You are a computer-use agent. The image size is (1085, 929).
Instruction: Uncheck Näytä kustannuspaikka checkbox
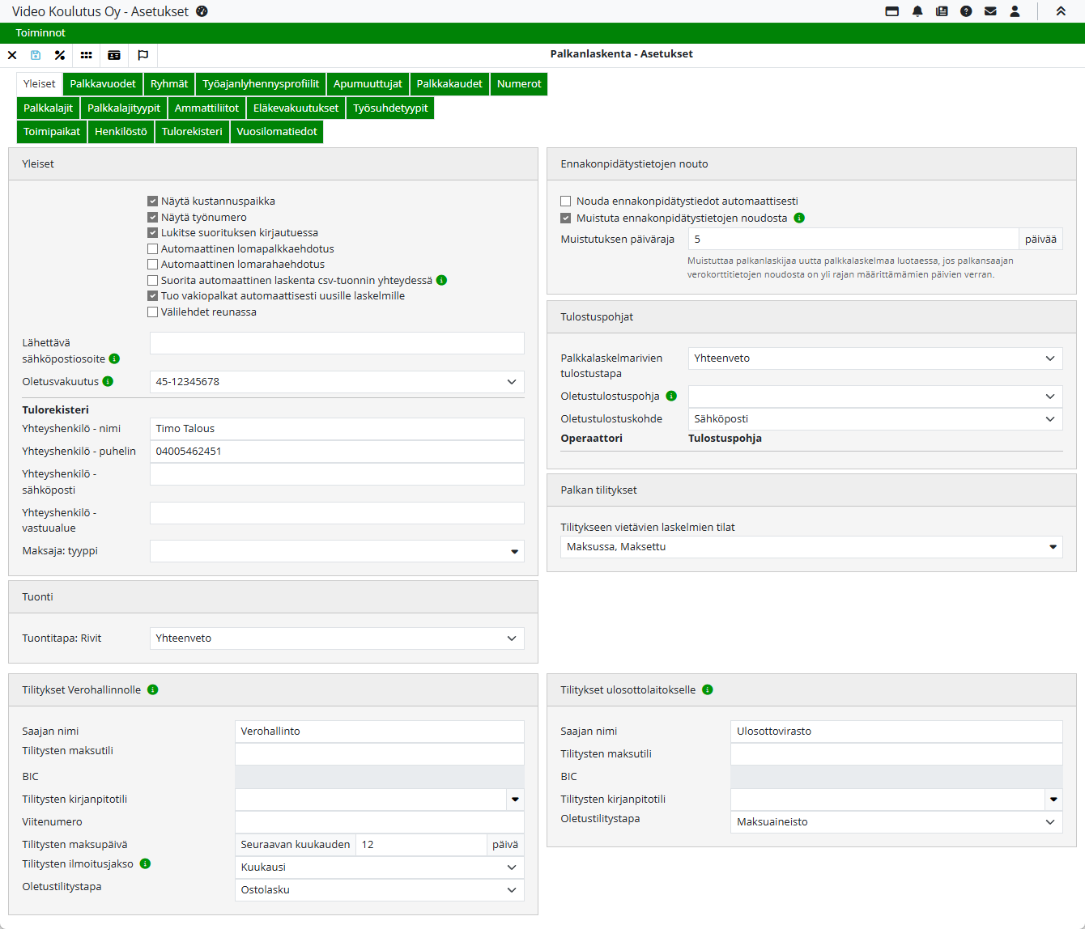152,201
